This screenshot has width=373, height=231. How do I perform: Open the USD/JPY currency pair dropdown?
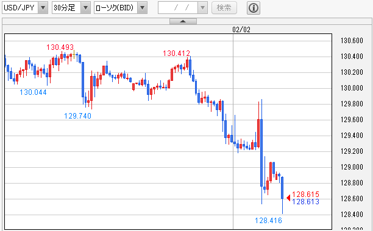coord(25,8)
